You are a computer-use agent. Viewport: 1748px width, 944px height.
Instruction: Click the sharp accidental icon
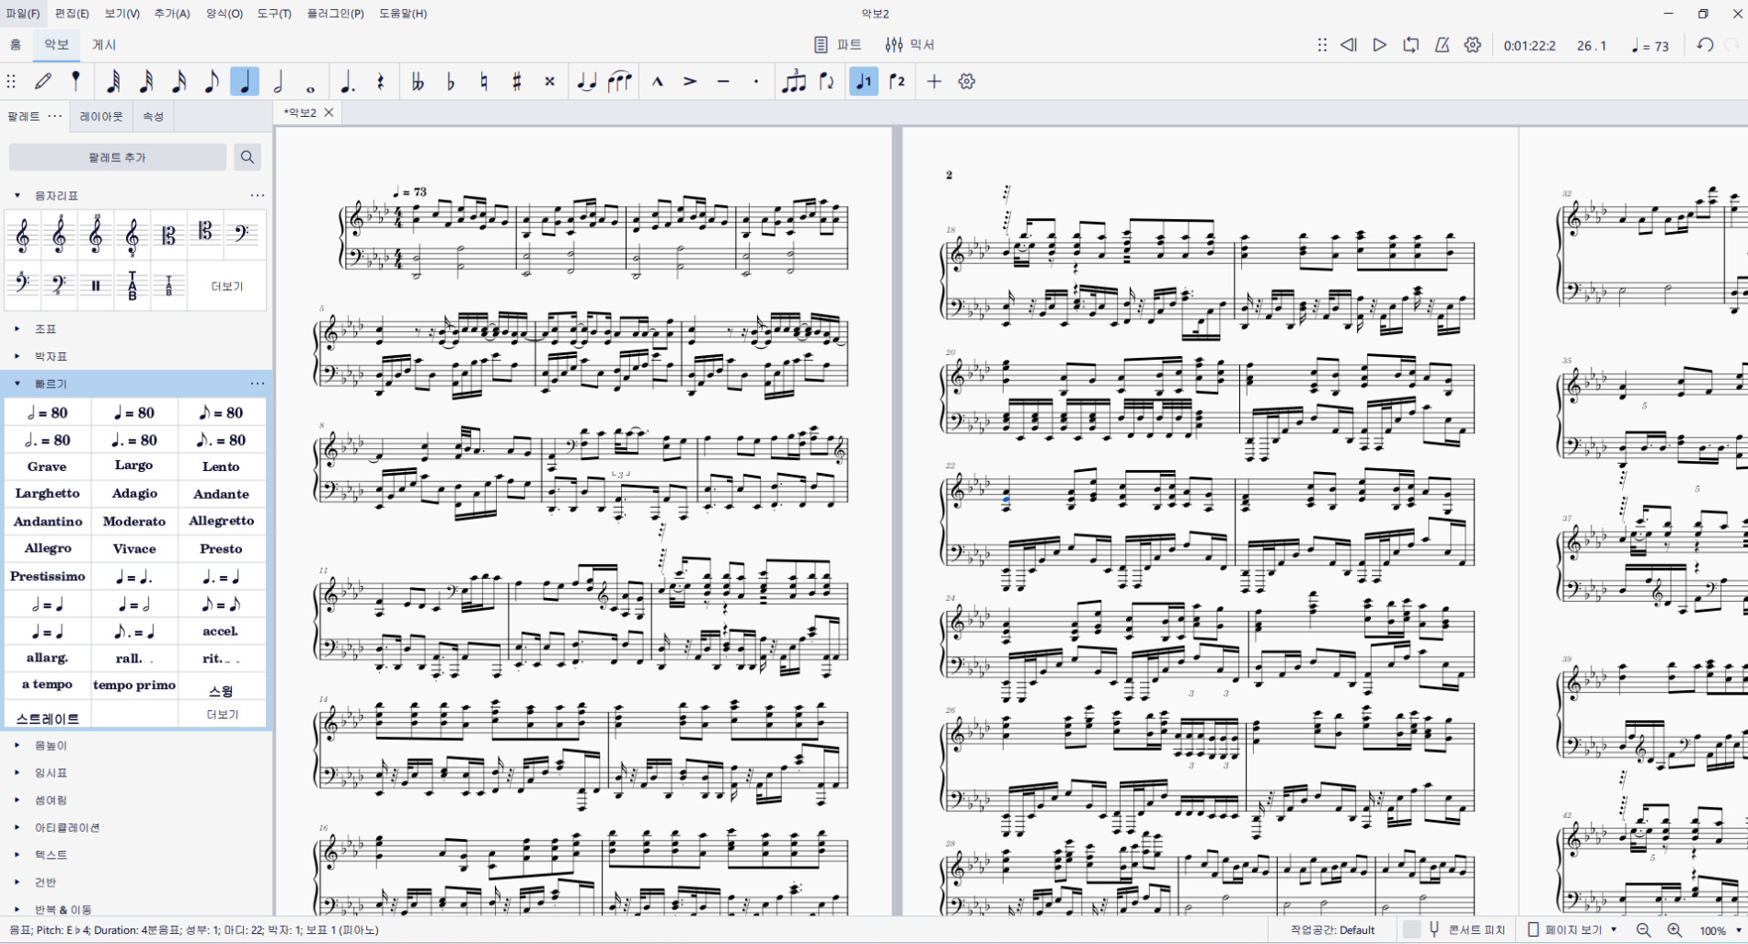click(516, 82)
